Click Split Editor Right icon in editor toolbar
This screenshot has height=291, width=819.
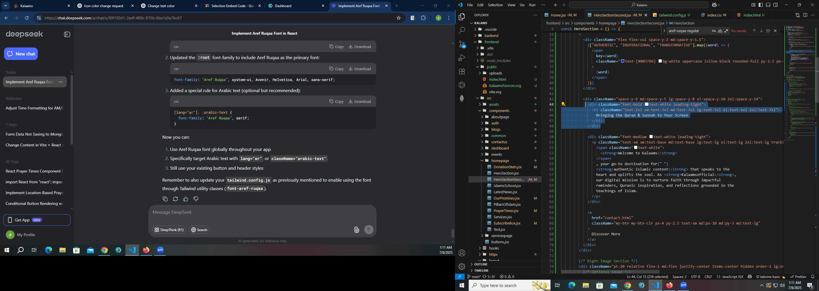point(805,15)
